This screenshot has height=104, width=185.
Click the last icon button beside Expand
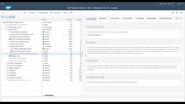(14, 17)
